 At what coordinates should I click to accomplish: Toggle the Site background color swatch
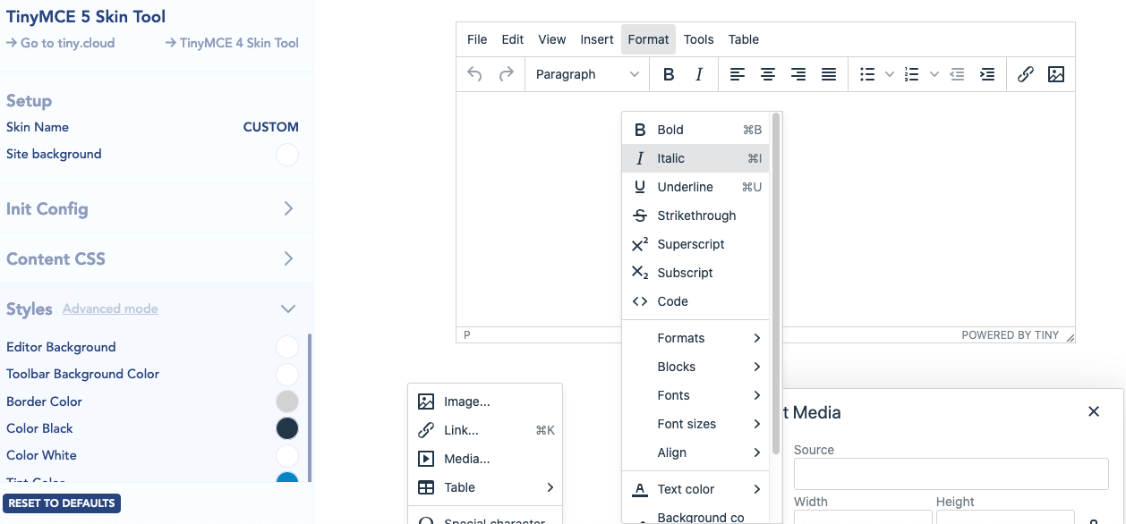pos(286,155)
